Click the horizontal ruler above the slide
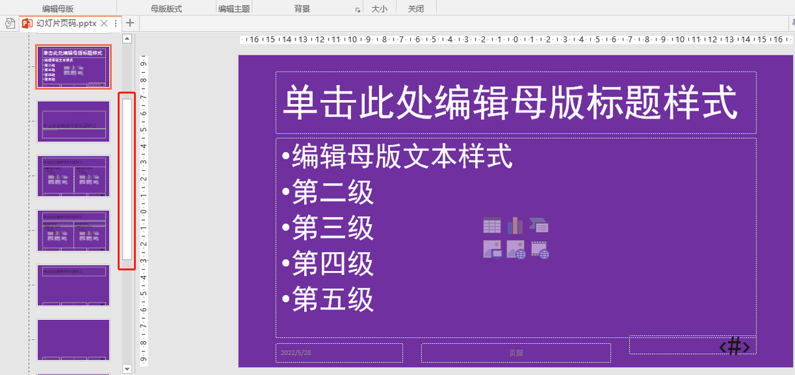Viewport: 795px width, 375px height. (x=517, y=40)
